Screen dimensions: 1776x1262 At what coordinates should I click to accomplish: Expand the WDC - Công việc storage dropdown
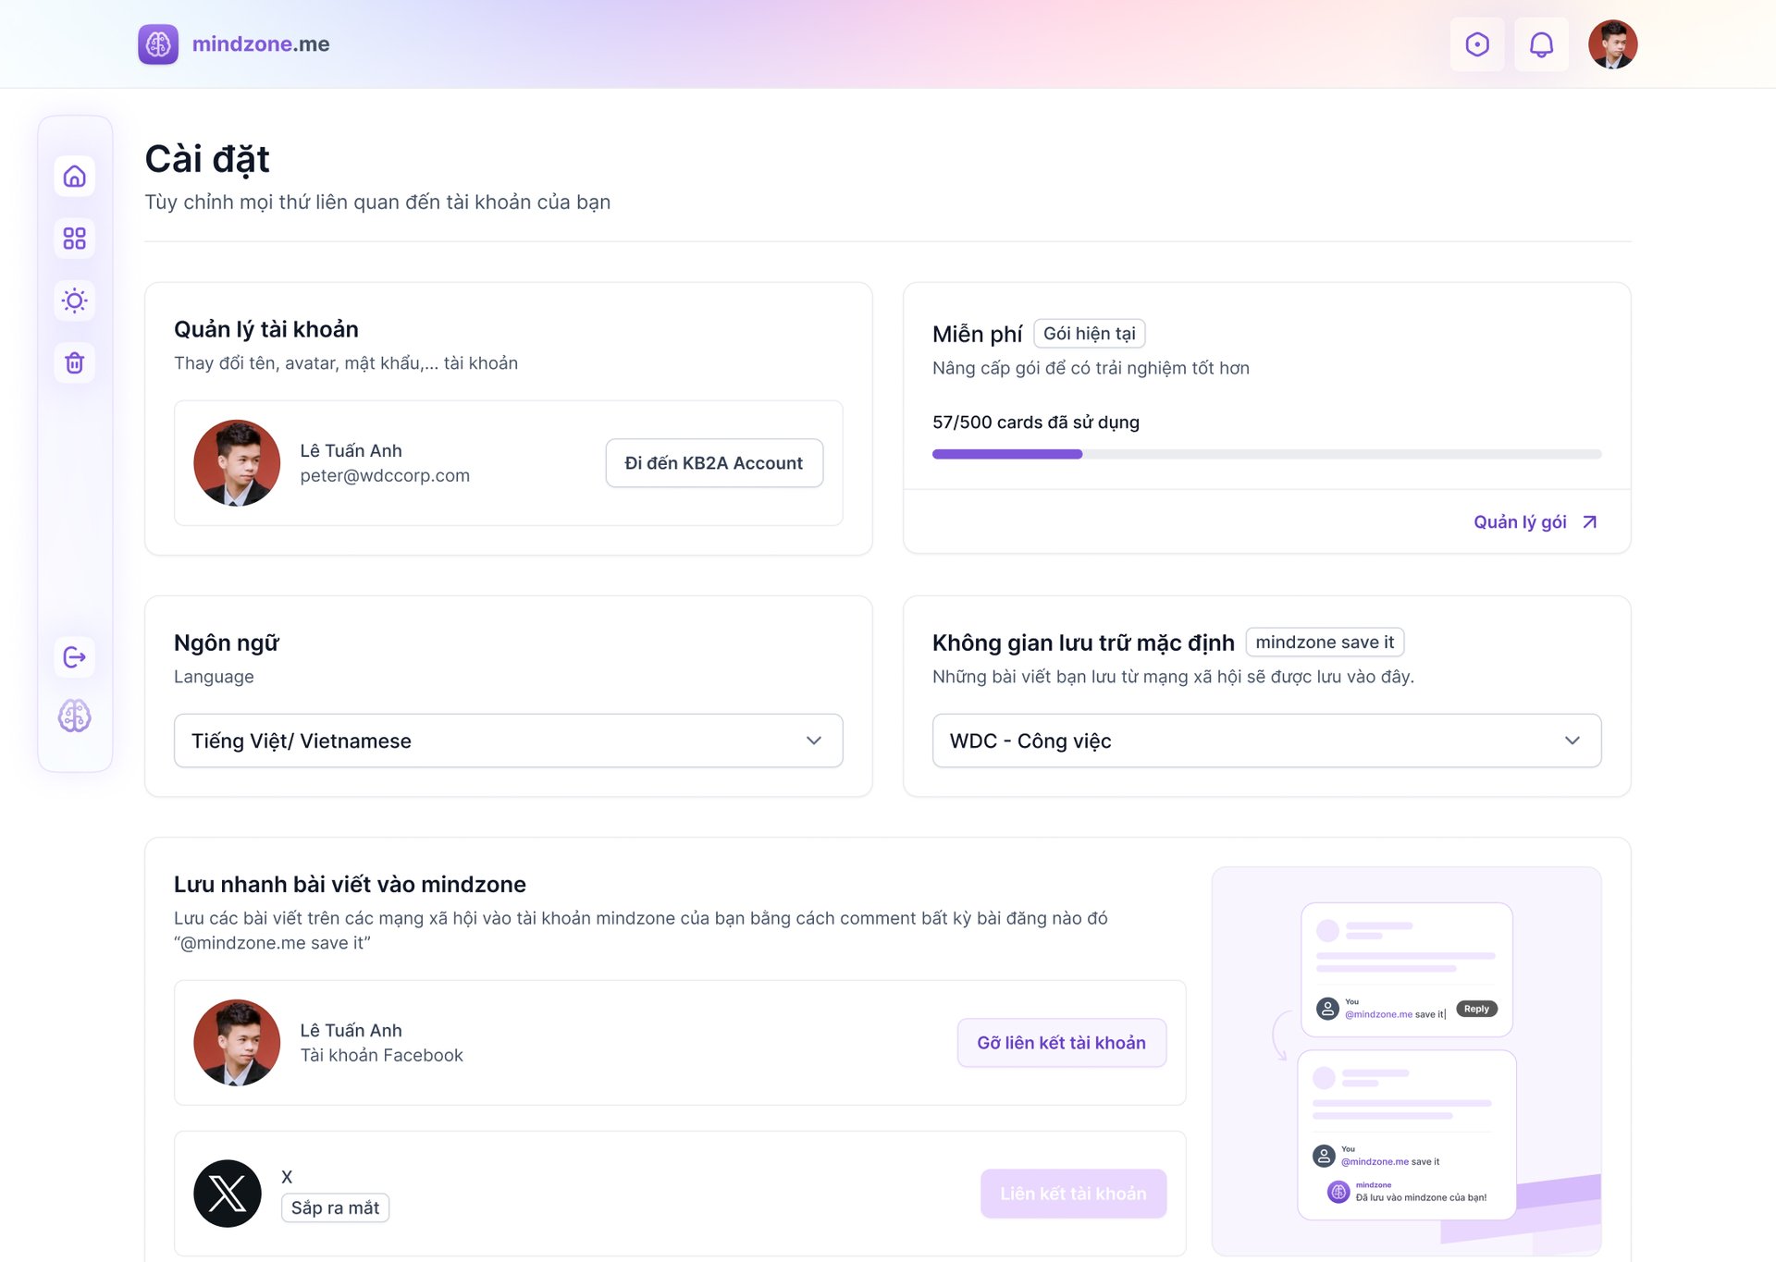pyautogui.click(x=1266, y=741)
